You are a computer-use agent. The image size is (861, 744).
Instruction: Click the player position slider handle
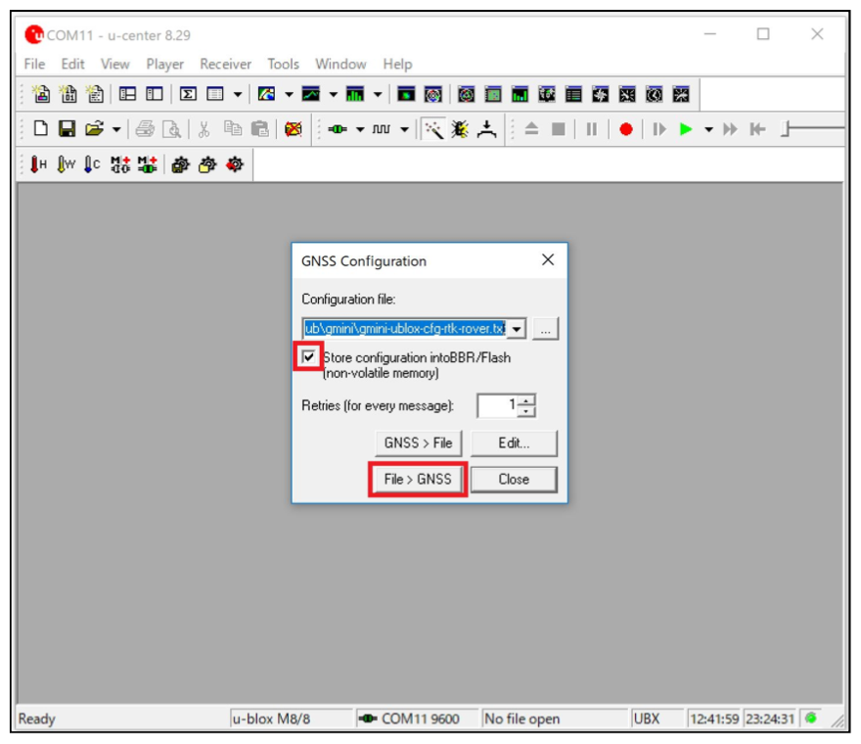pos(787,129)
